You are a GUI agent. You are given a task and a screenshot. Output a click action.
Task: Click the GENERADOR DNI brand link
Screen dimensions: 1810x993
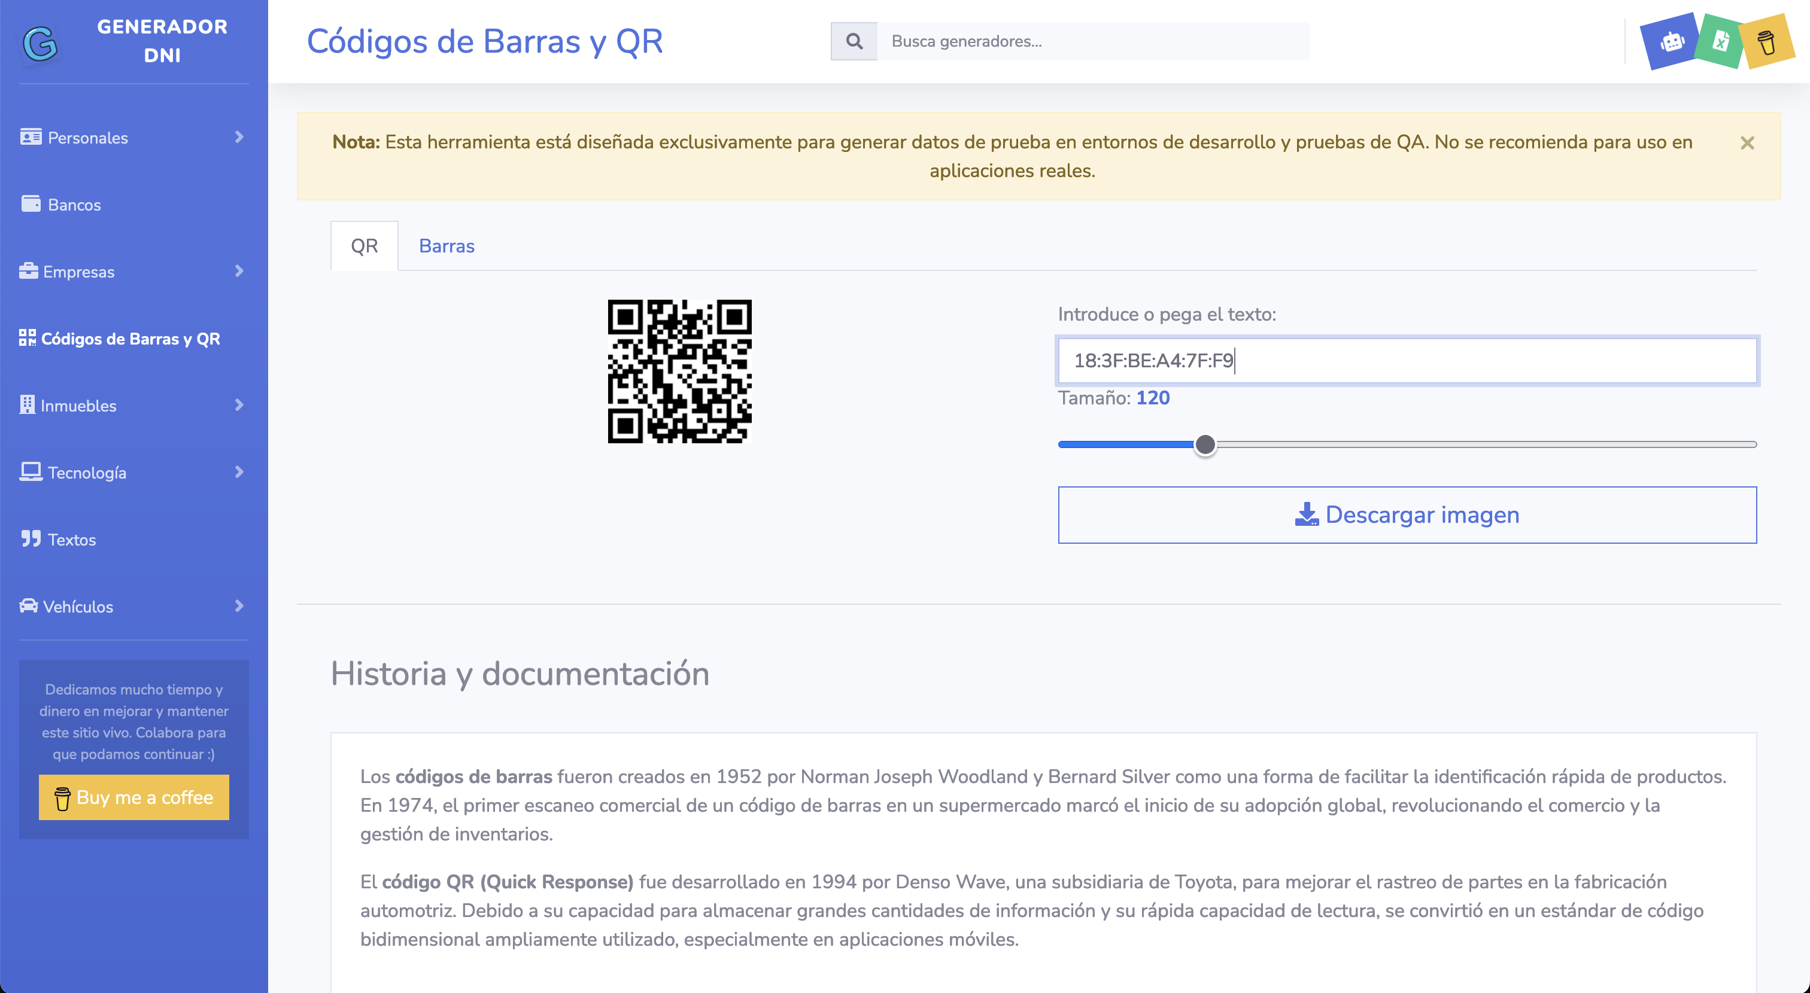pyautogui.click(x=162, y=41)
